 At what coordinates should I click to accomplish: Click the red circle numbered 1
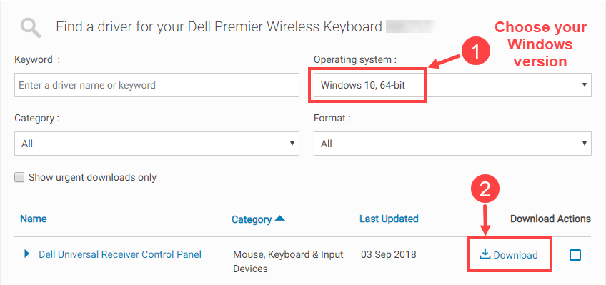[477, 51]
